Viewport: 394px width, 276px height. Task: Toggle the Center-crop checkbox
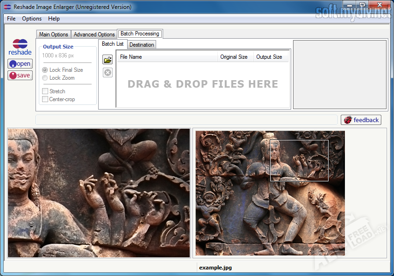[45, 99]
